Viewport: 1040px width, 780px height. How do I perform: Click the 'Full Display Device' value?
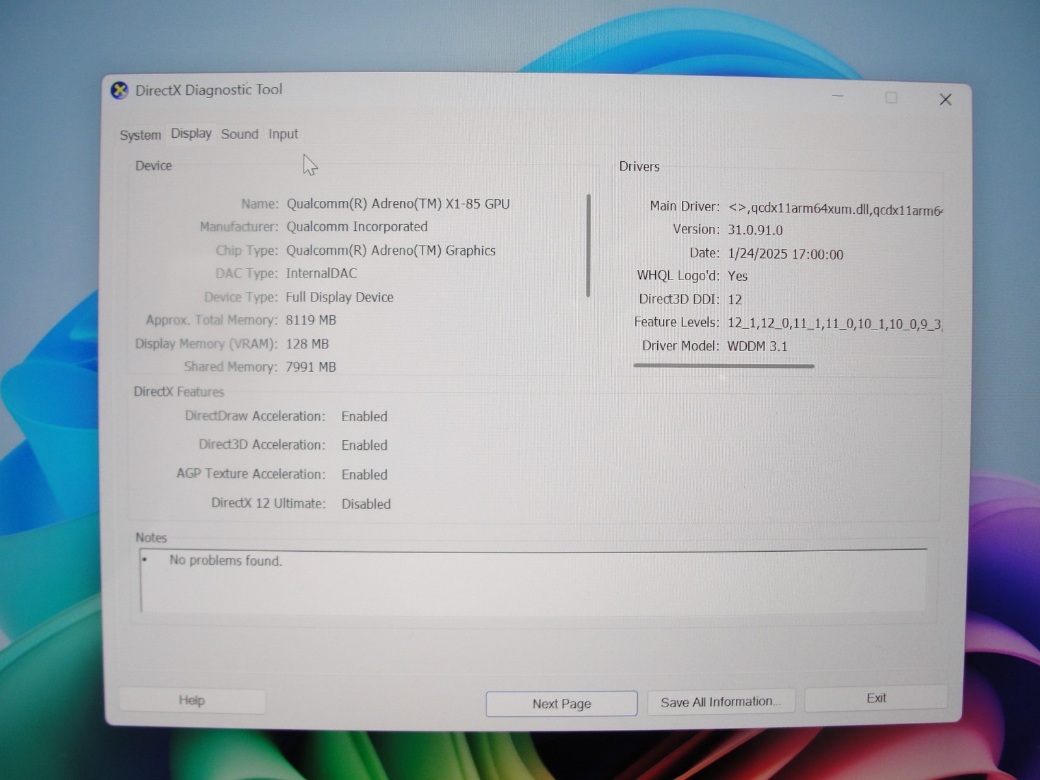pos(339,297)
